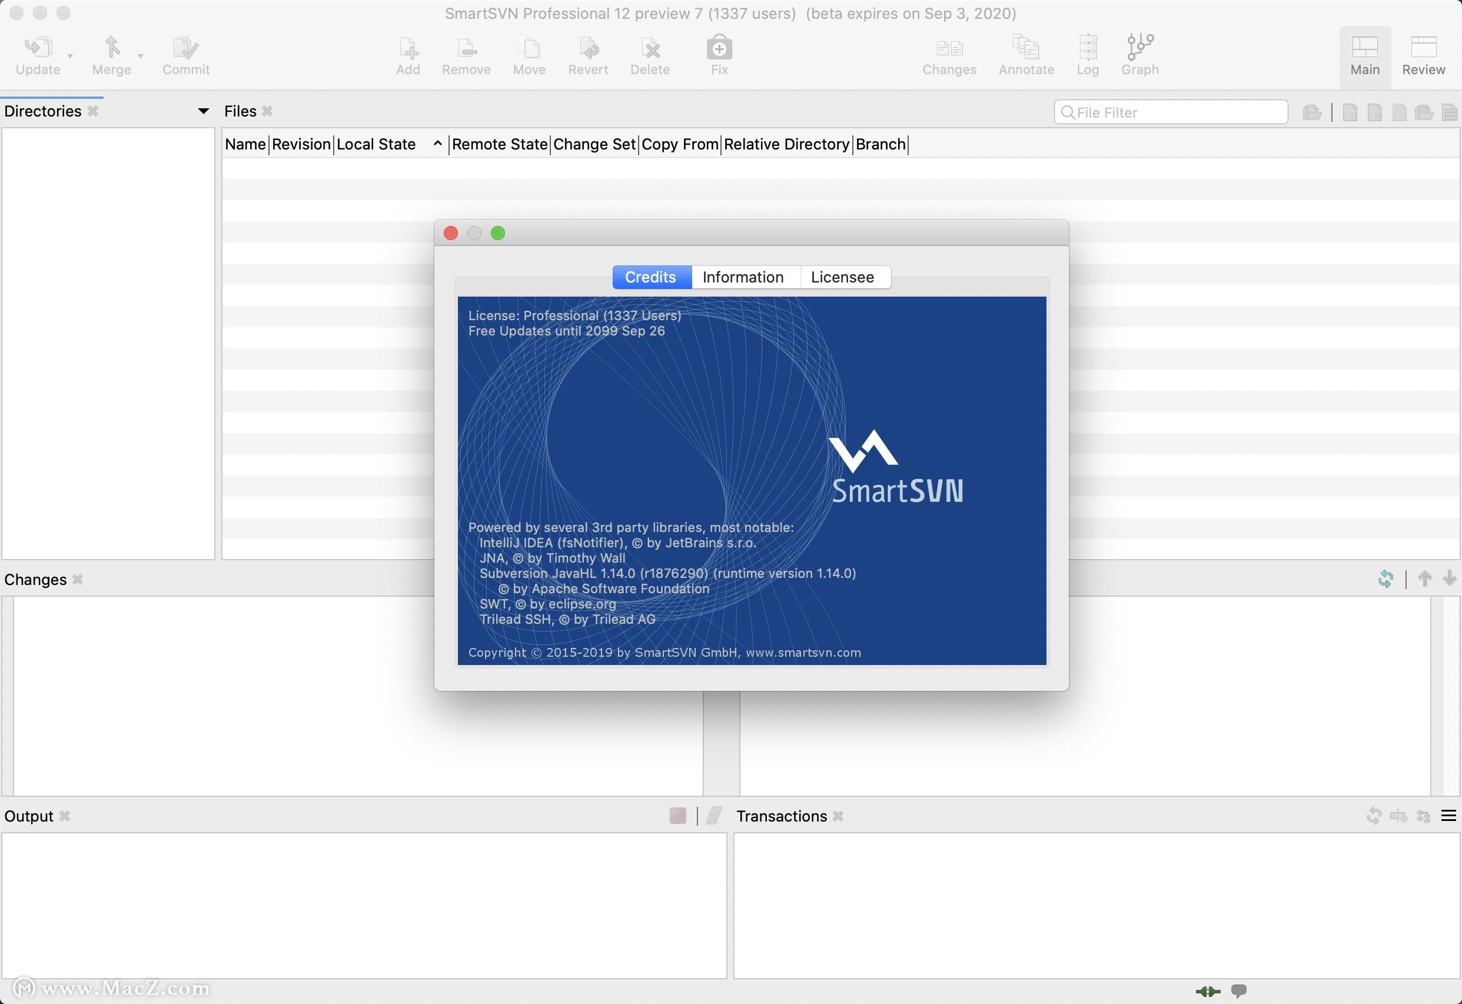
Task: Switch to the Information tab
Action: [742, 277]
